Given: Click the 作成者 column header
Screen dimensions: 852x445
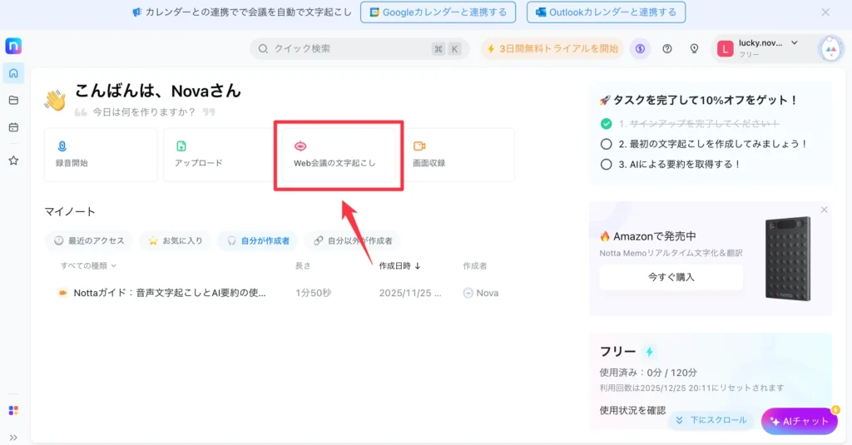Looking at the screenshot, I should (475, 265).
